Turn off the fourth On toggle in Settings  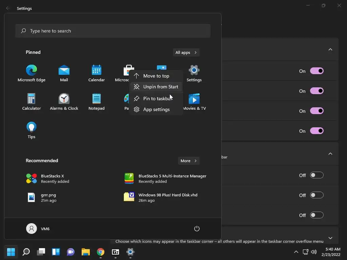pyautogui.click(x=317, y=131)
